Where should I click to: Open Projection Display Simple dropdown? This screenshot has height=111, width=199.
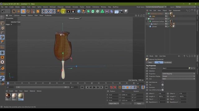pyautogui.click(x=178, y=76)
